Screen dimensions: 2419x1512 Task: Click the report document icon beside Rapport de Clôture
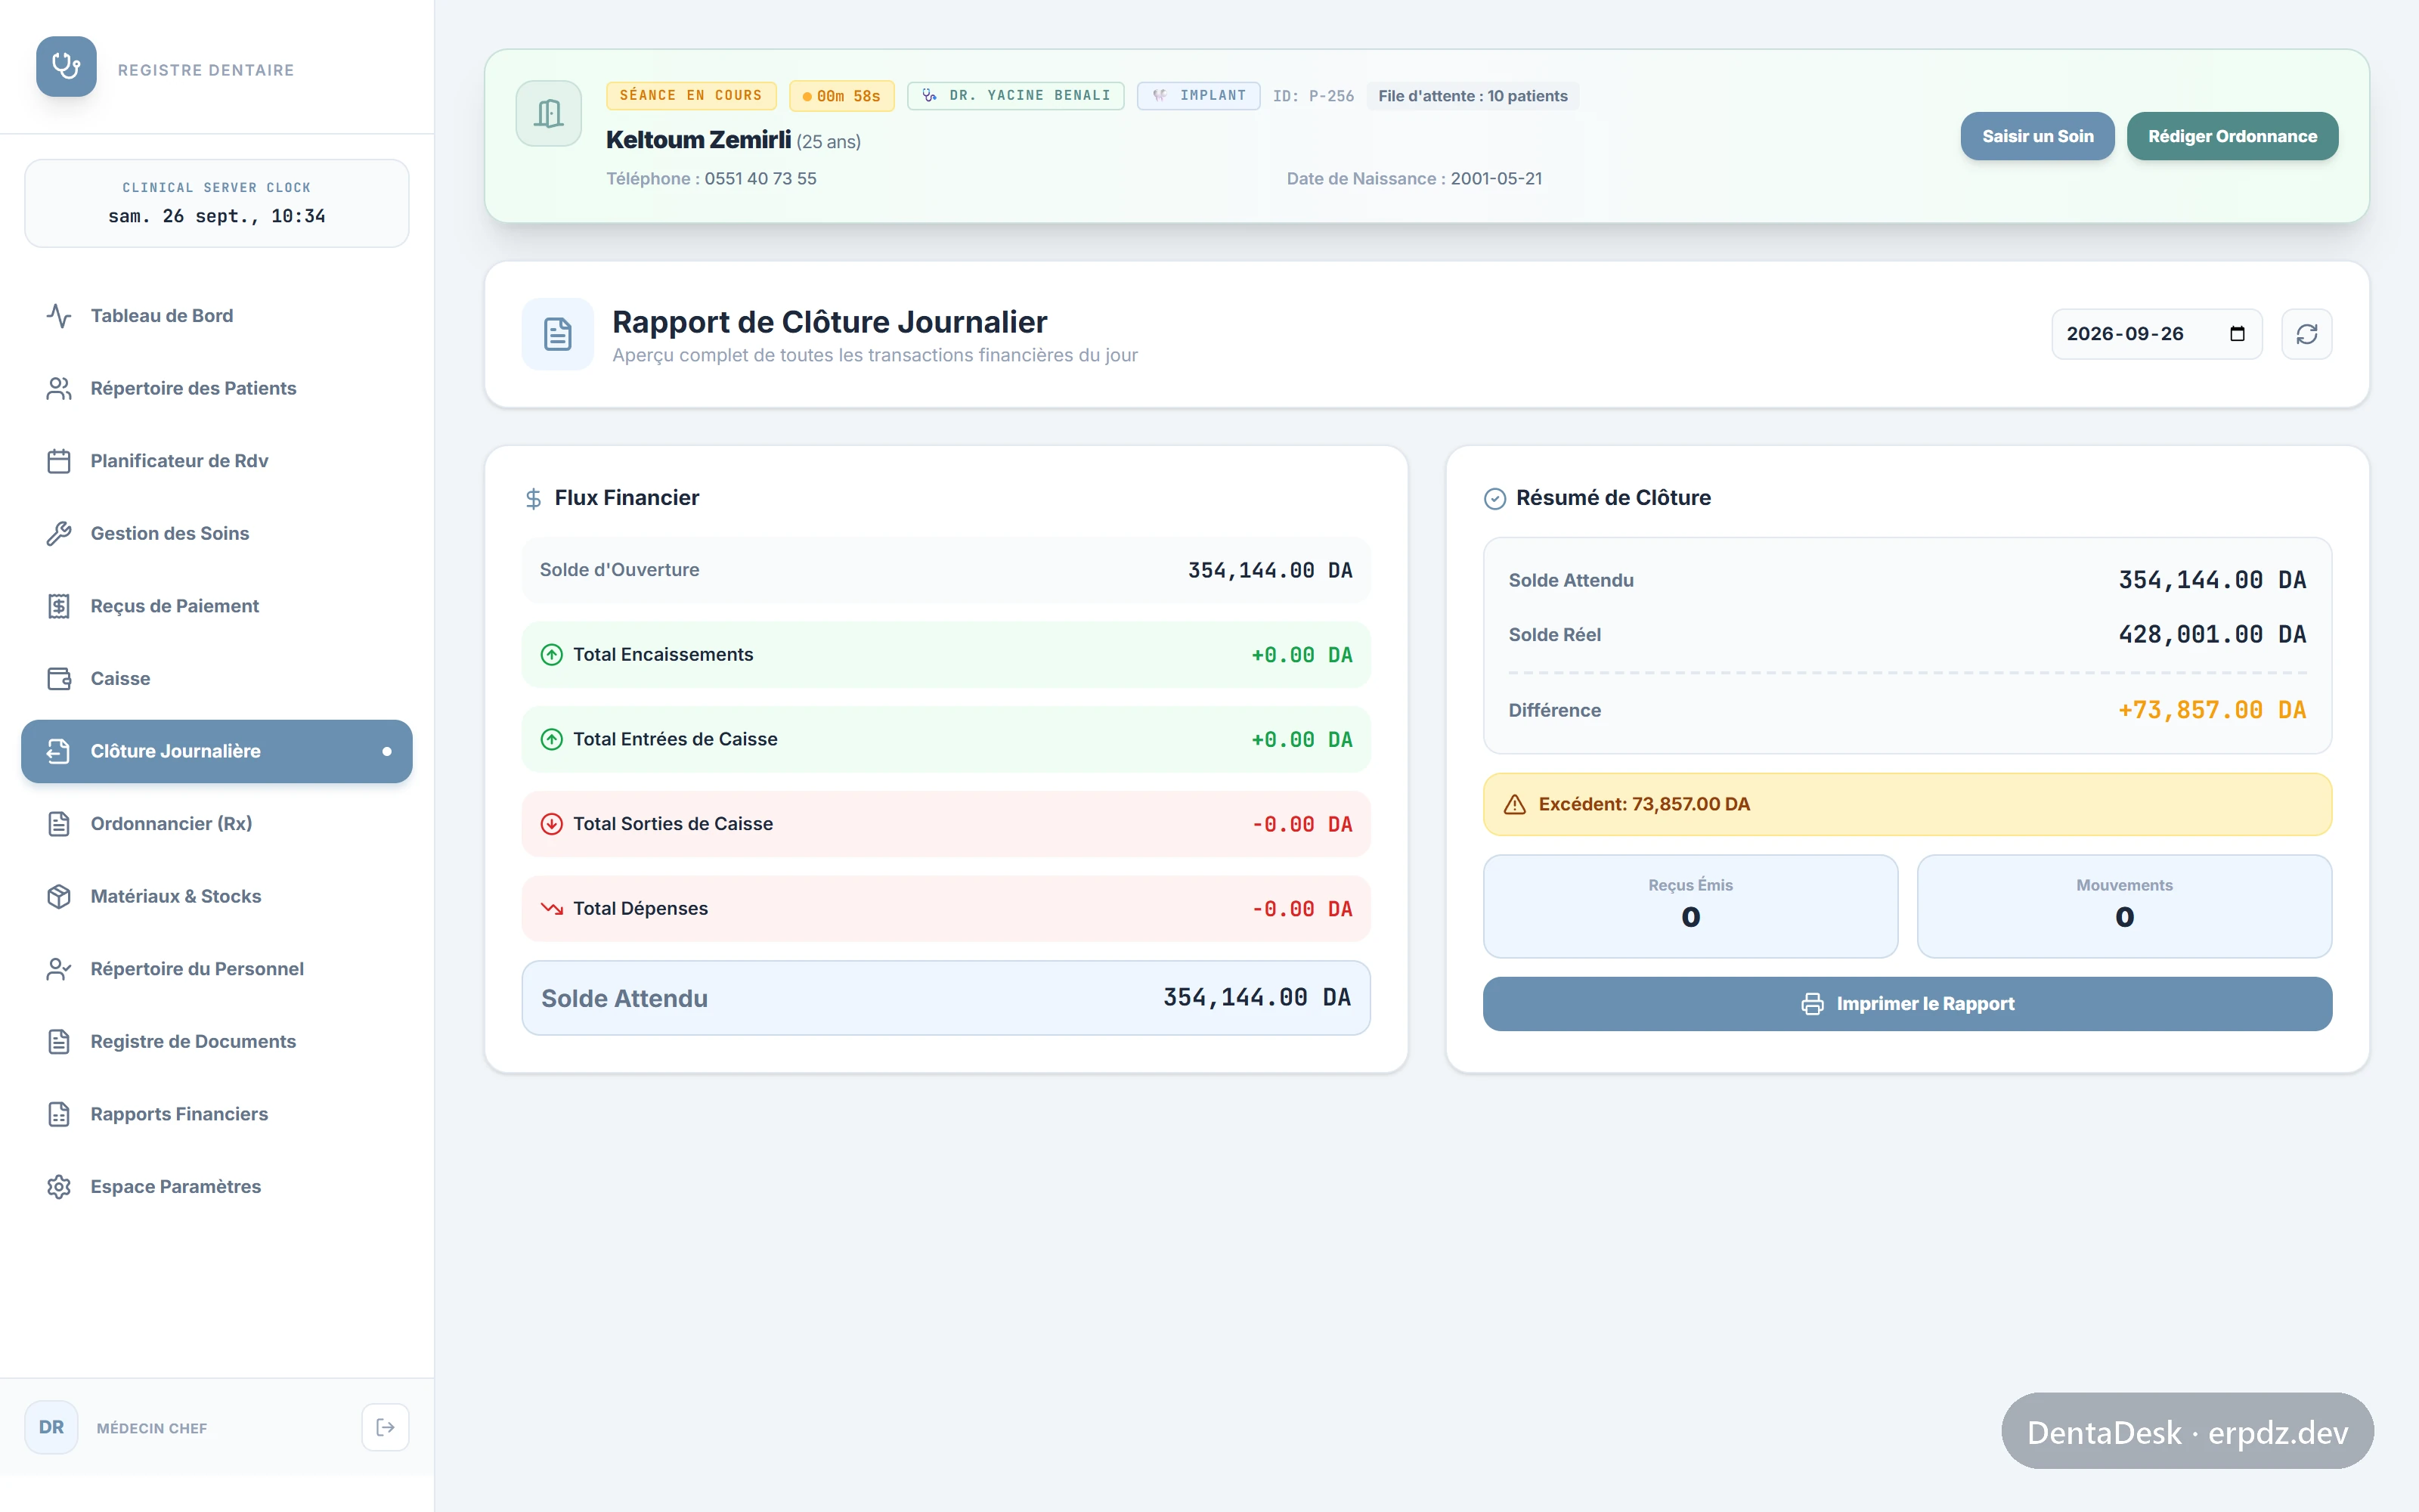tap(558, 334)
